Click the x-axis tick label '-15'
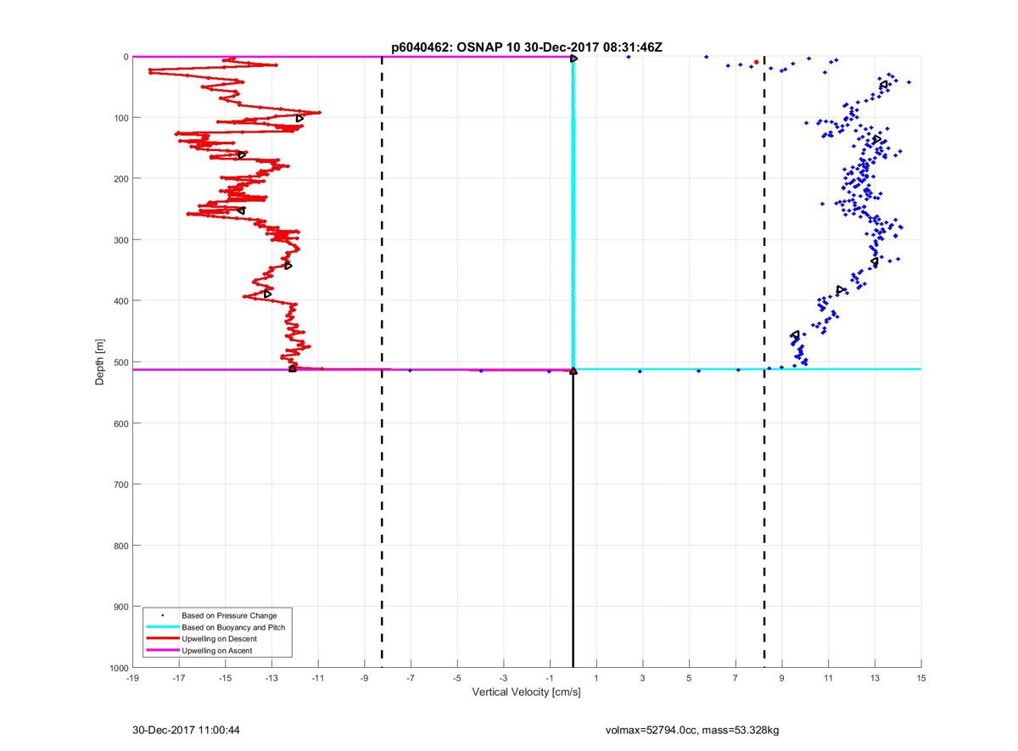This screenshot has width=1018, height=751. (x=225, y=678)
